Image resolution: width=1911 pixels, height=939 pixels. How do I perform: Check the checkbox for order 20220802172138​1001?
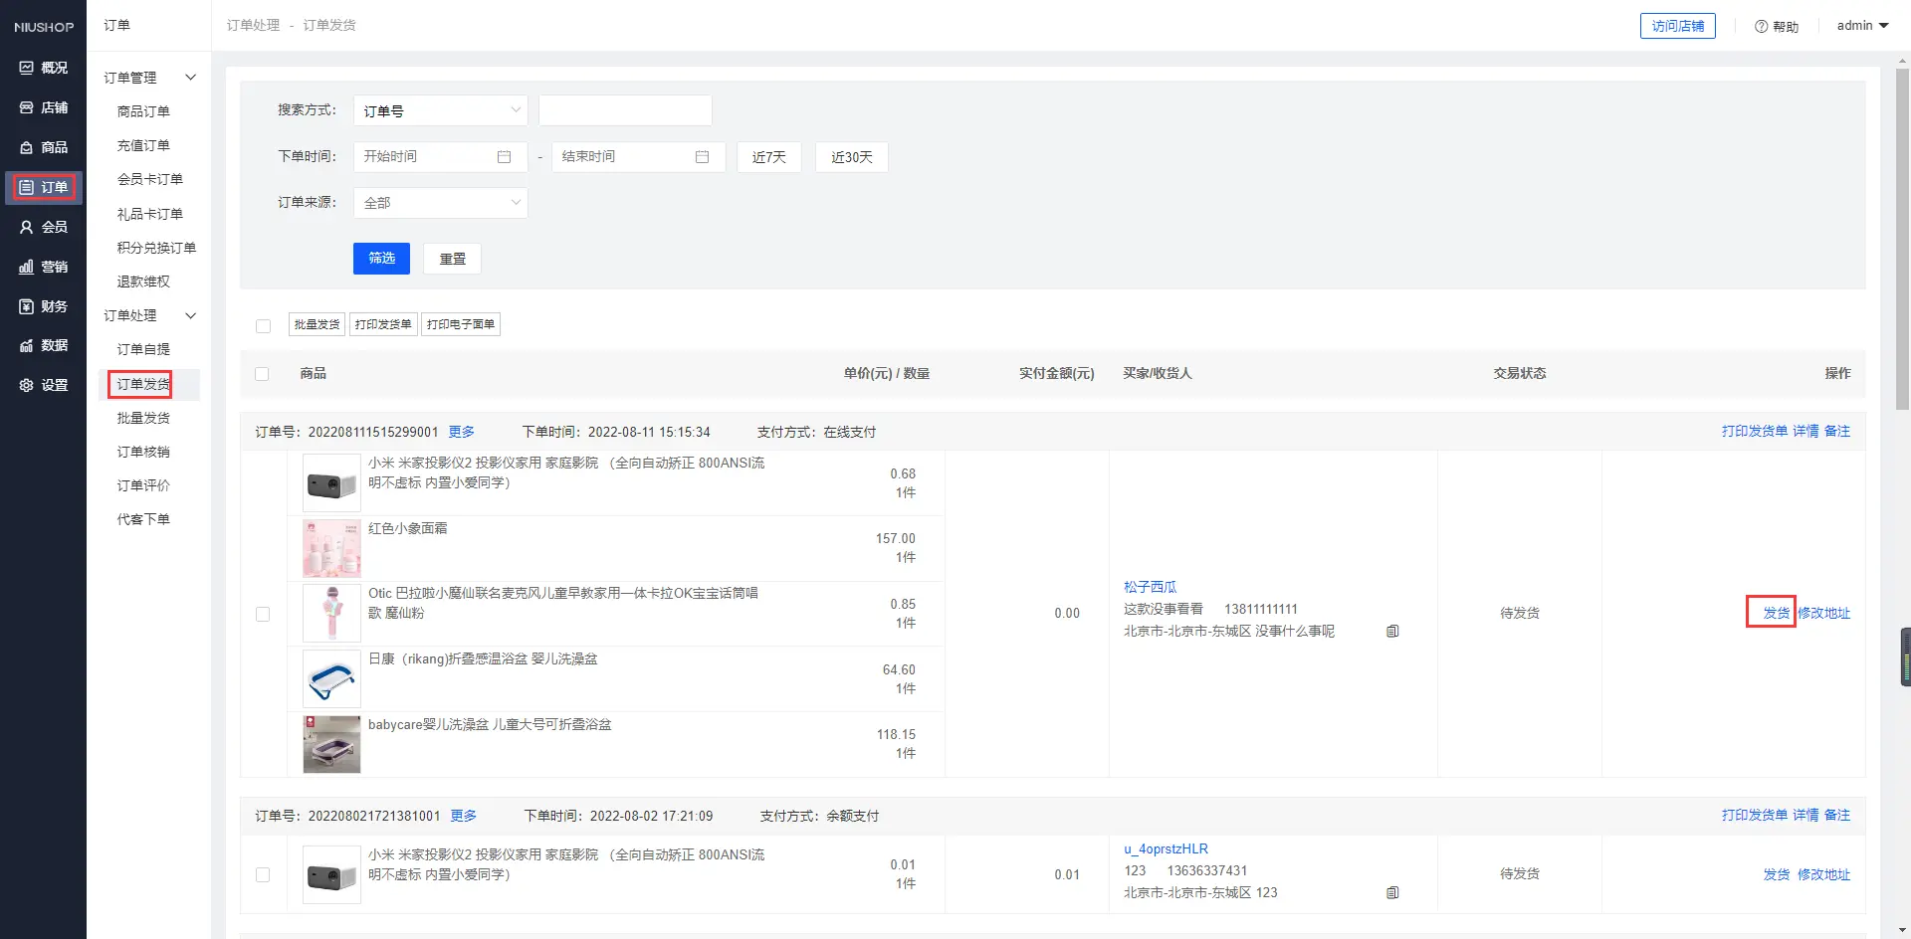tap(263, 874)
